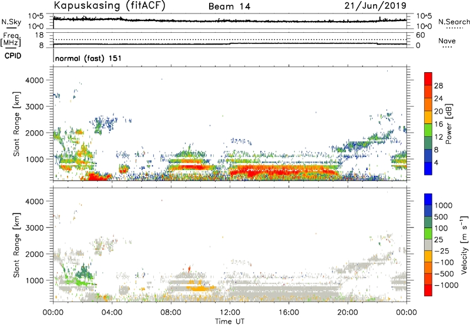The height and width of the screenshot is (325, 470).
Task: Click the 21/Jun/2019 date text
Action: pyautogui.click(x=375, y=5)
